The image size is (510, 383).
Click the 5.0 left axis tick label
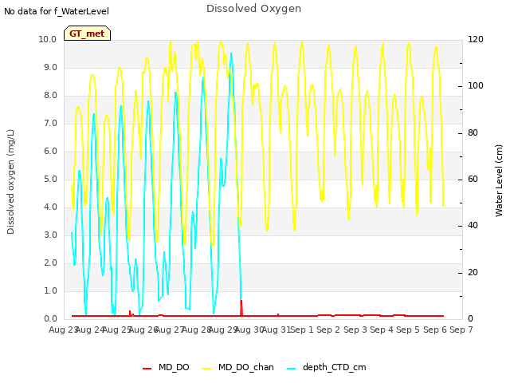[x=50, y=179]
